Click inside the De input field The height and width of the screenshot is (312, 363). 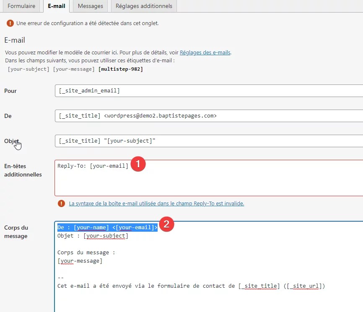[189, 116]
